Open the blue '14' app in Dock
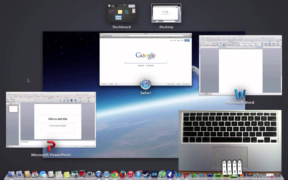This screenshot has width=288, height=180. [x=154, y=174]
